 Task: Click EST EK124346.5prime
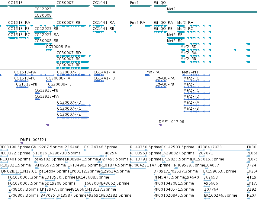(x=101, y=147)
